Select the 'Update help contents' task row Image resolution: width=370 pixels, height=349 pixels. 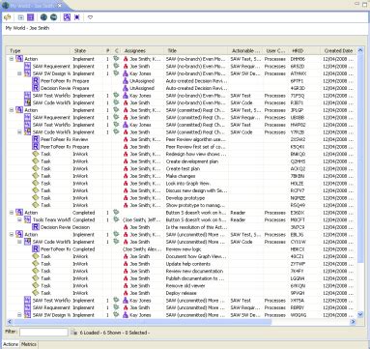pos(182,264)
